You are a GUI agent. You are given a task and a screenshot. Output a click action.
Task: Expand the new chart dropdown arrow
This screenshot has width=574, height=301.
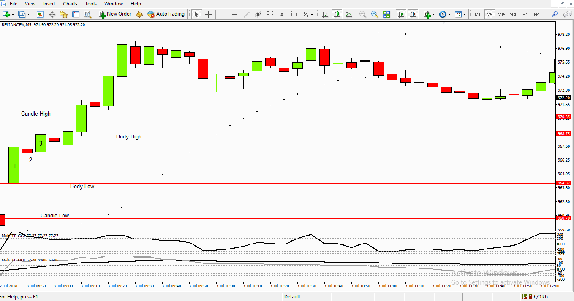tap(13, 14)
